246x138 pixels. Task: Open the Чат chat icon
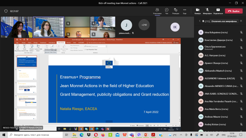(x=167, y=11)
